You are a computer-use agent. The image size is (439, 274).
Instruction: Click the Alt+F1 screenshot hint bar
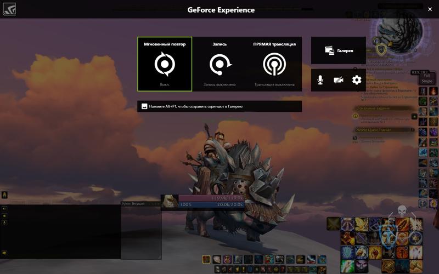219,106
